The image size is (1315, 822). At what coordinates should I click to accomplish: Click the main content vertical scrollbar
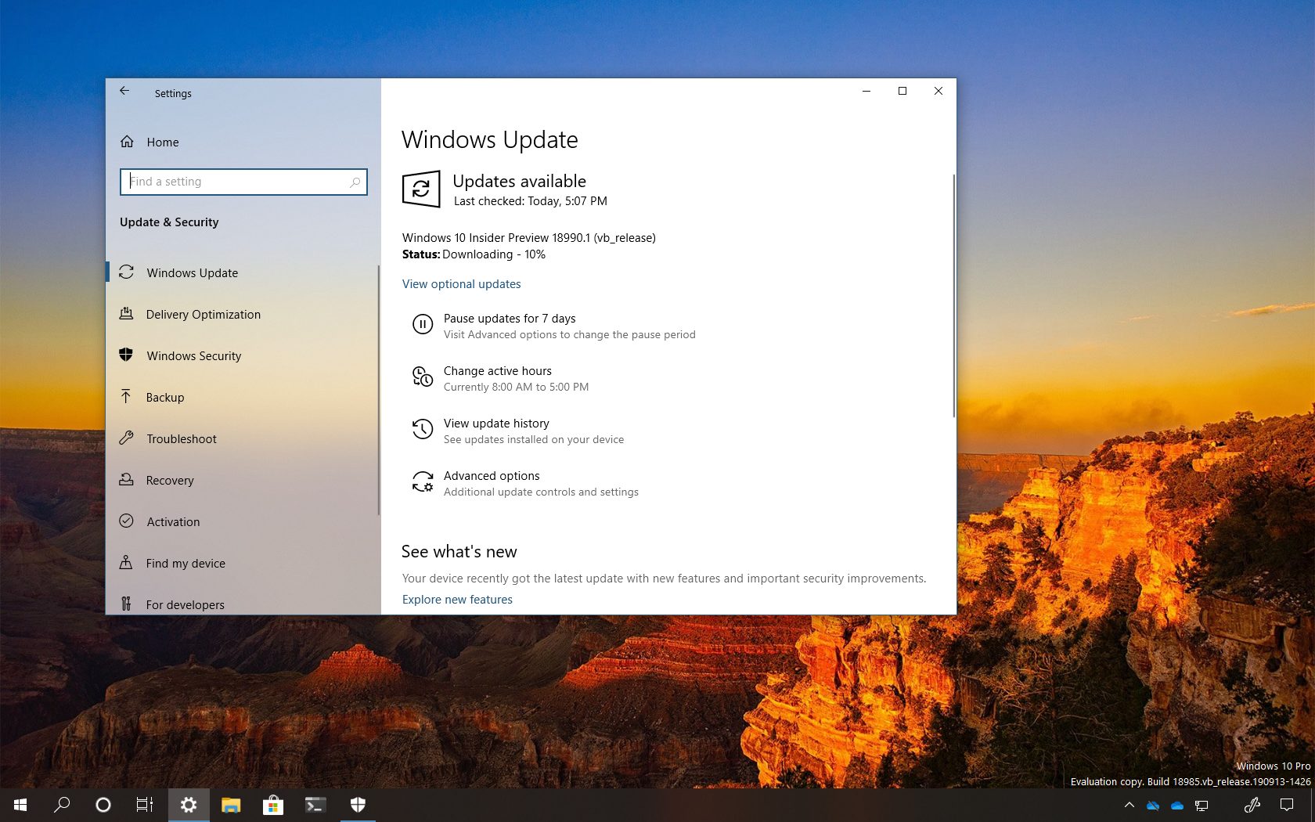pyautogui.click(x=953, y=296)
